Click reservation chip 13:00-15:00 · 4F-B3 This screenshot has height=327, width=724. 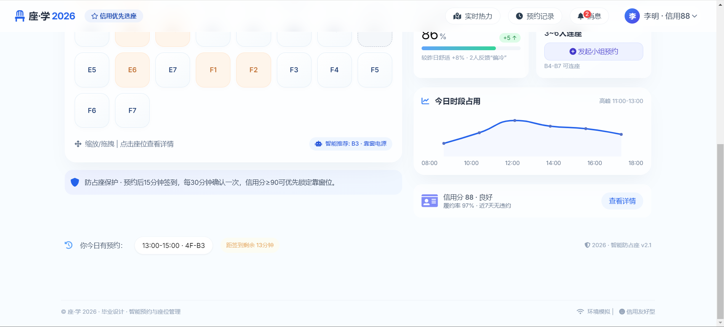point(174,246)
